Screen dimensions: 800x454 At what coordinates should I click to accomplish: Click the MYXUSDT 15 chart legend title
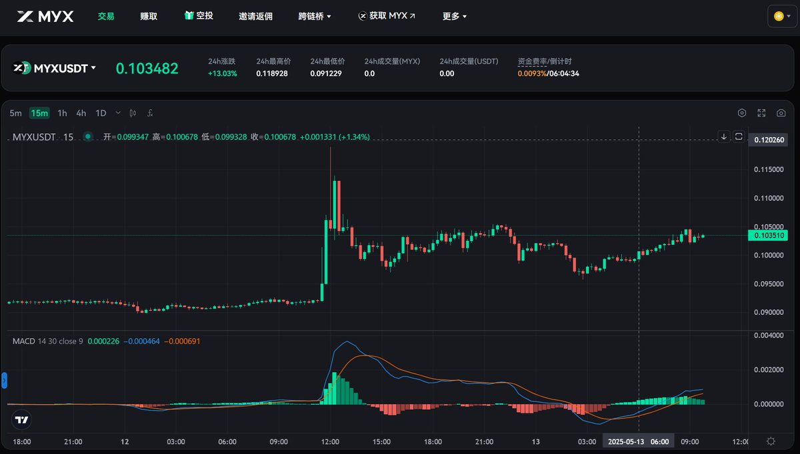tap(43, 136)
